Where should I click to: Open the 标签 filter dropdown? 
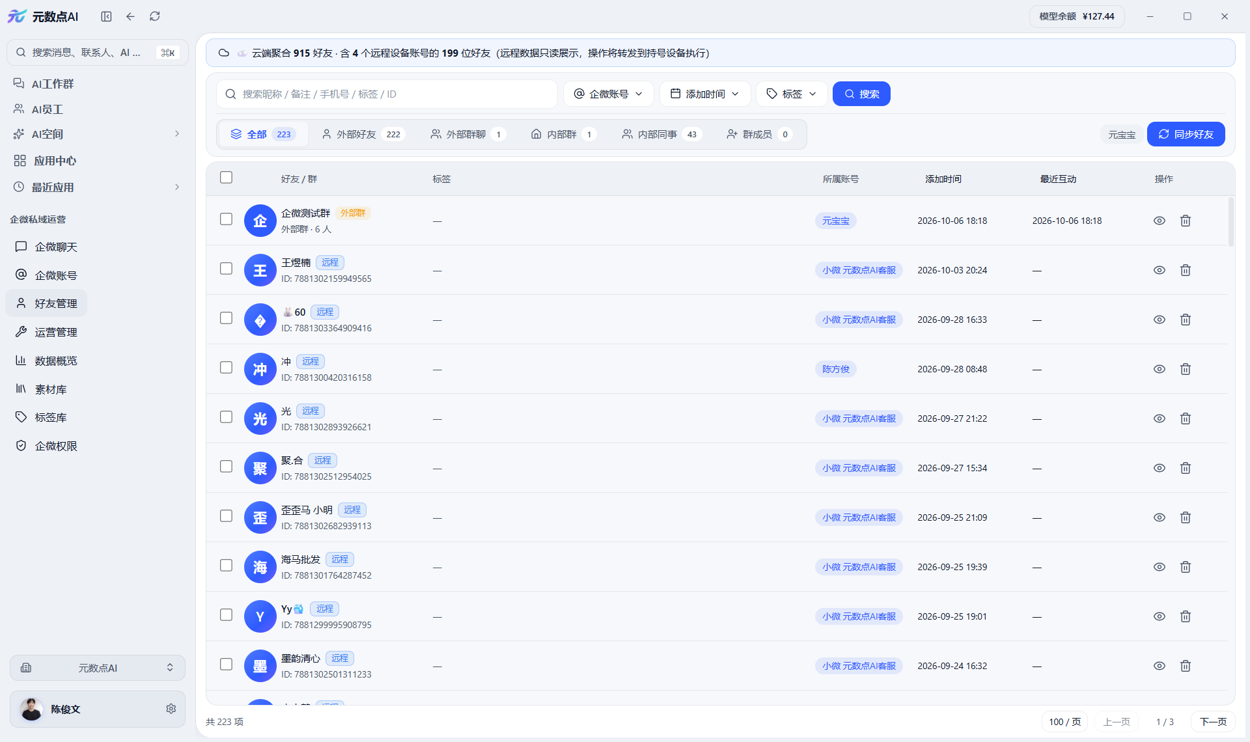[x=792, y=94]
